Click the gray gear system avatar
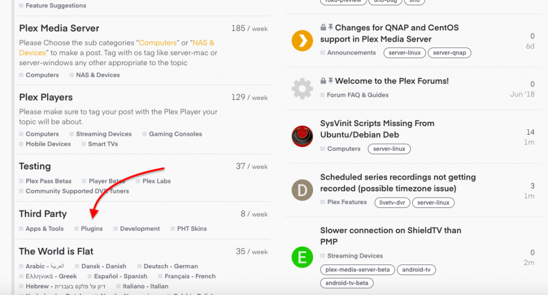This screenshot has height=295, width=548. tap(302, 89)
